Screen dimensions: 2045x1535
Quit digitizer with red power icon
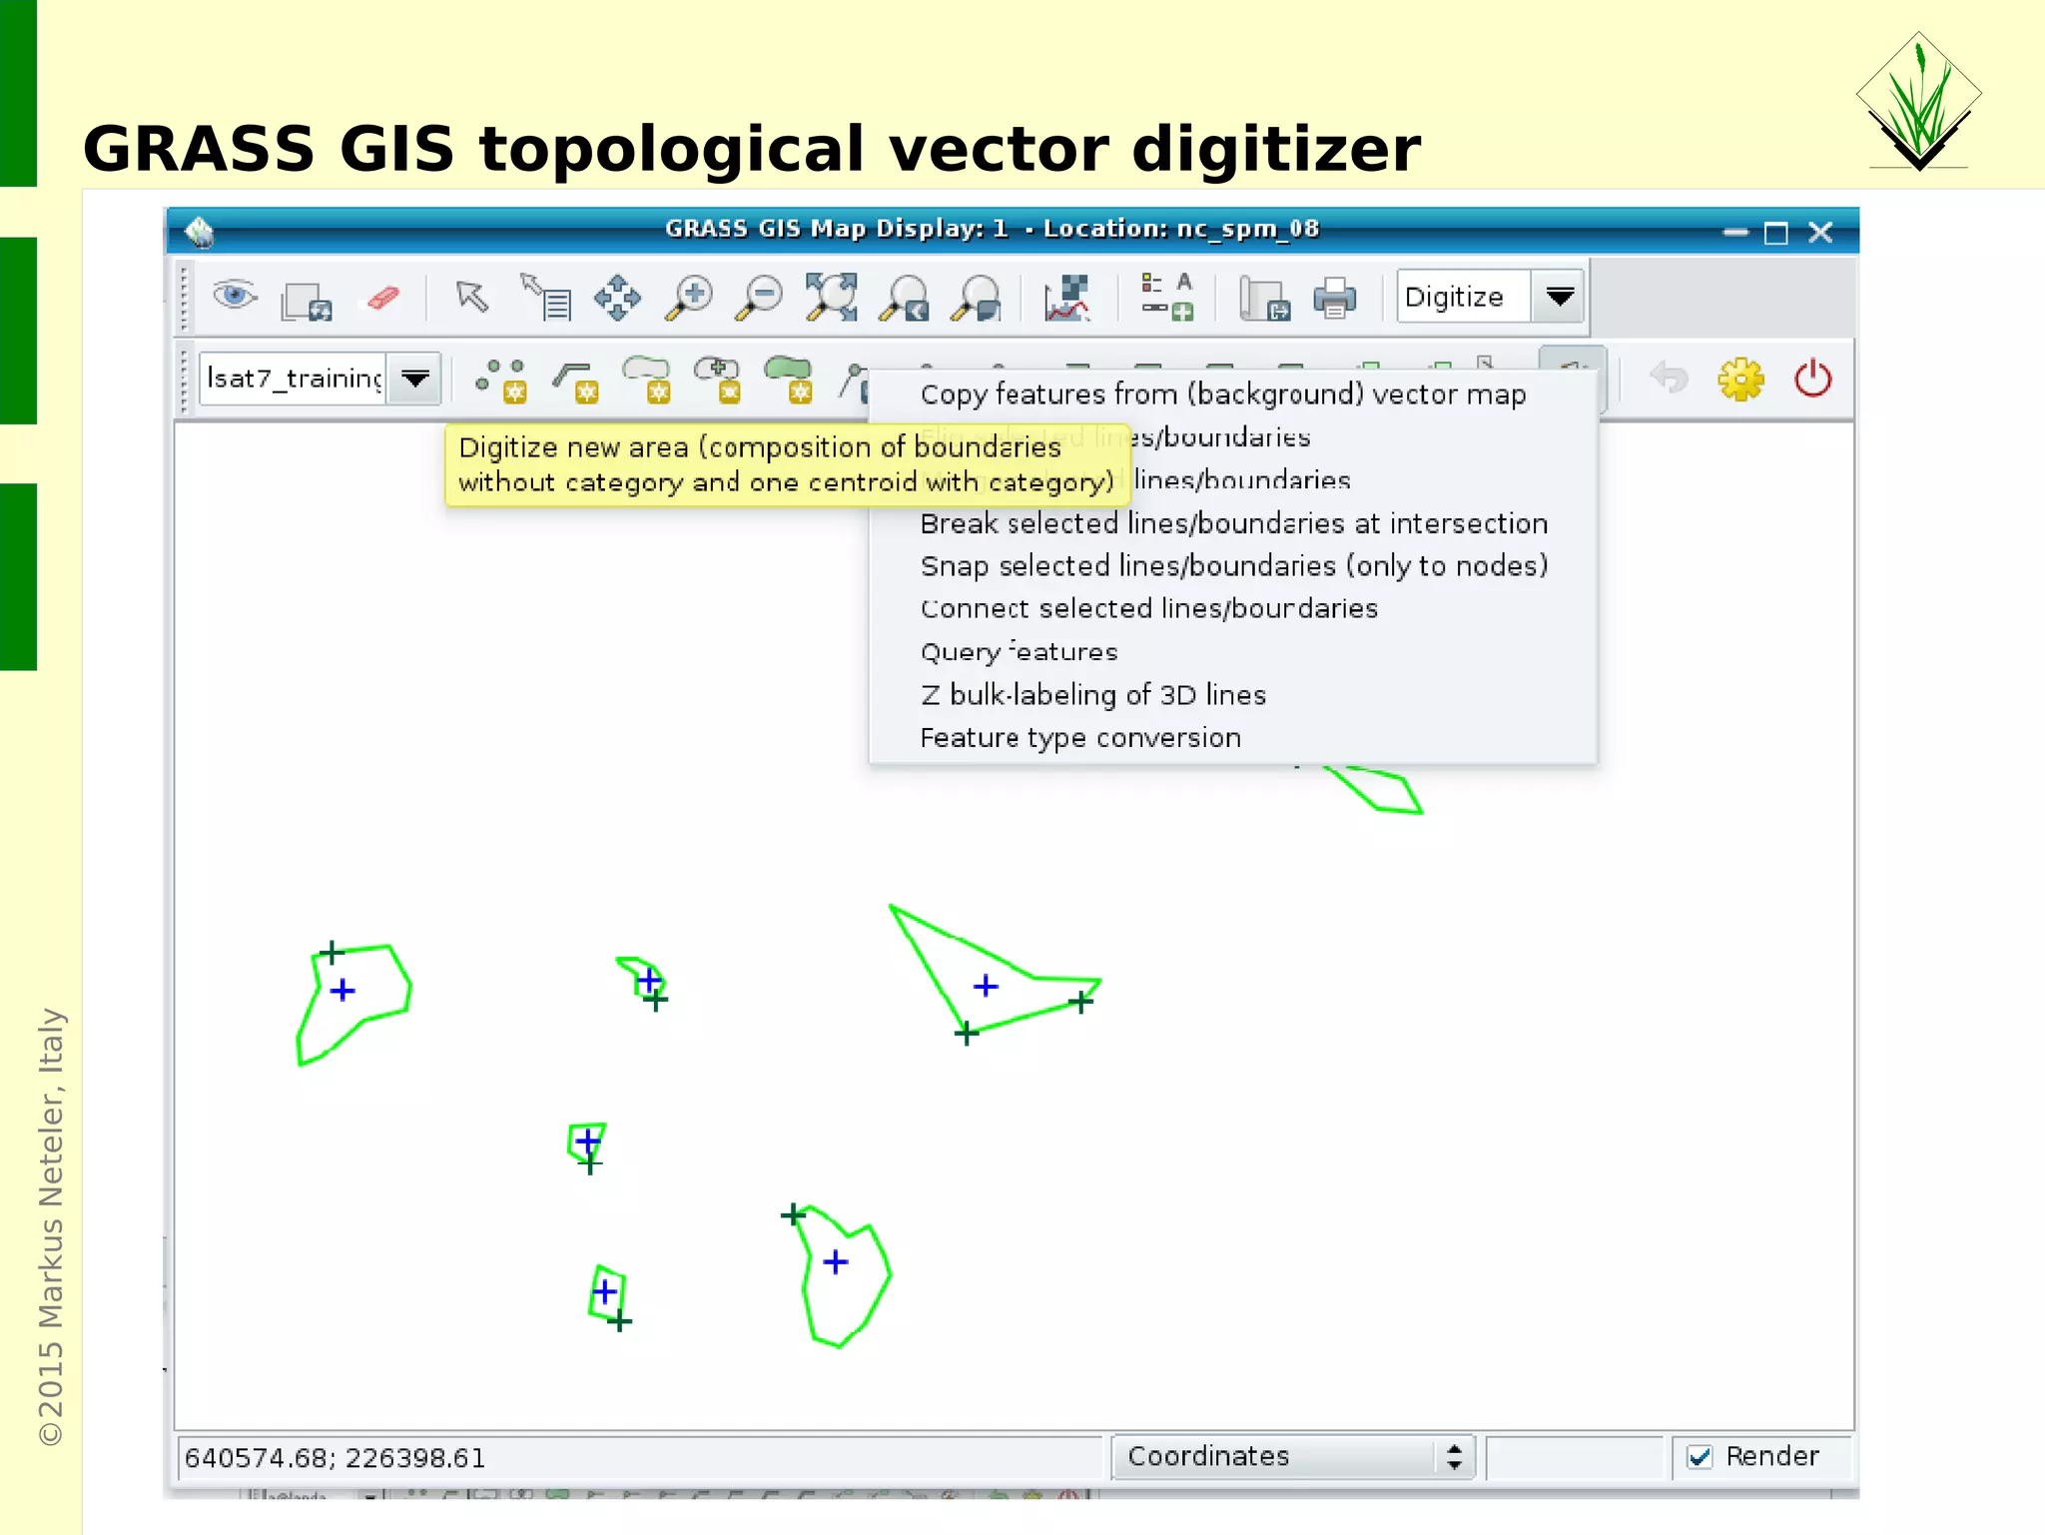click(1813, 380)
